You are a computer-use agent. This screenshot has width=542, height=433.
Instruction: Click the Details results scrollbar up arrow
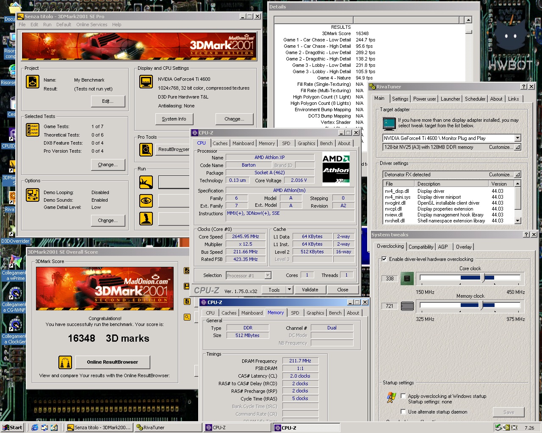[x=468, y=20]
